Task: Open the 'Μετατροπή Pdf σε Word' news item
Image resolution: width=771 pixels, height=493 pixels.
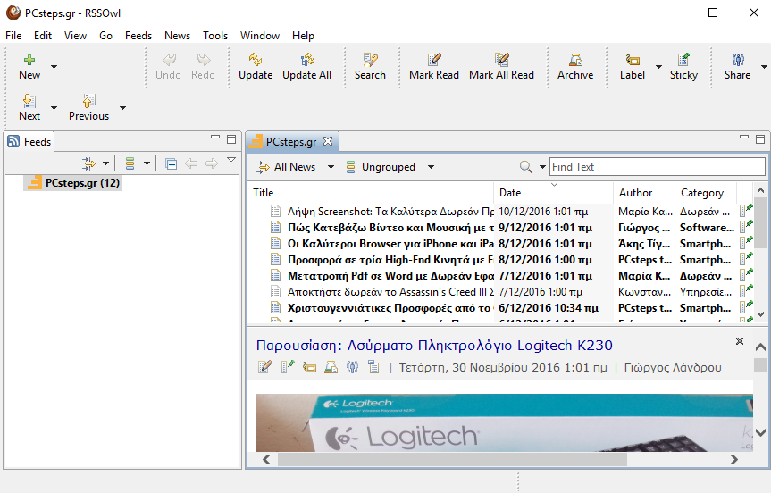Action: coord(390,276)
